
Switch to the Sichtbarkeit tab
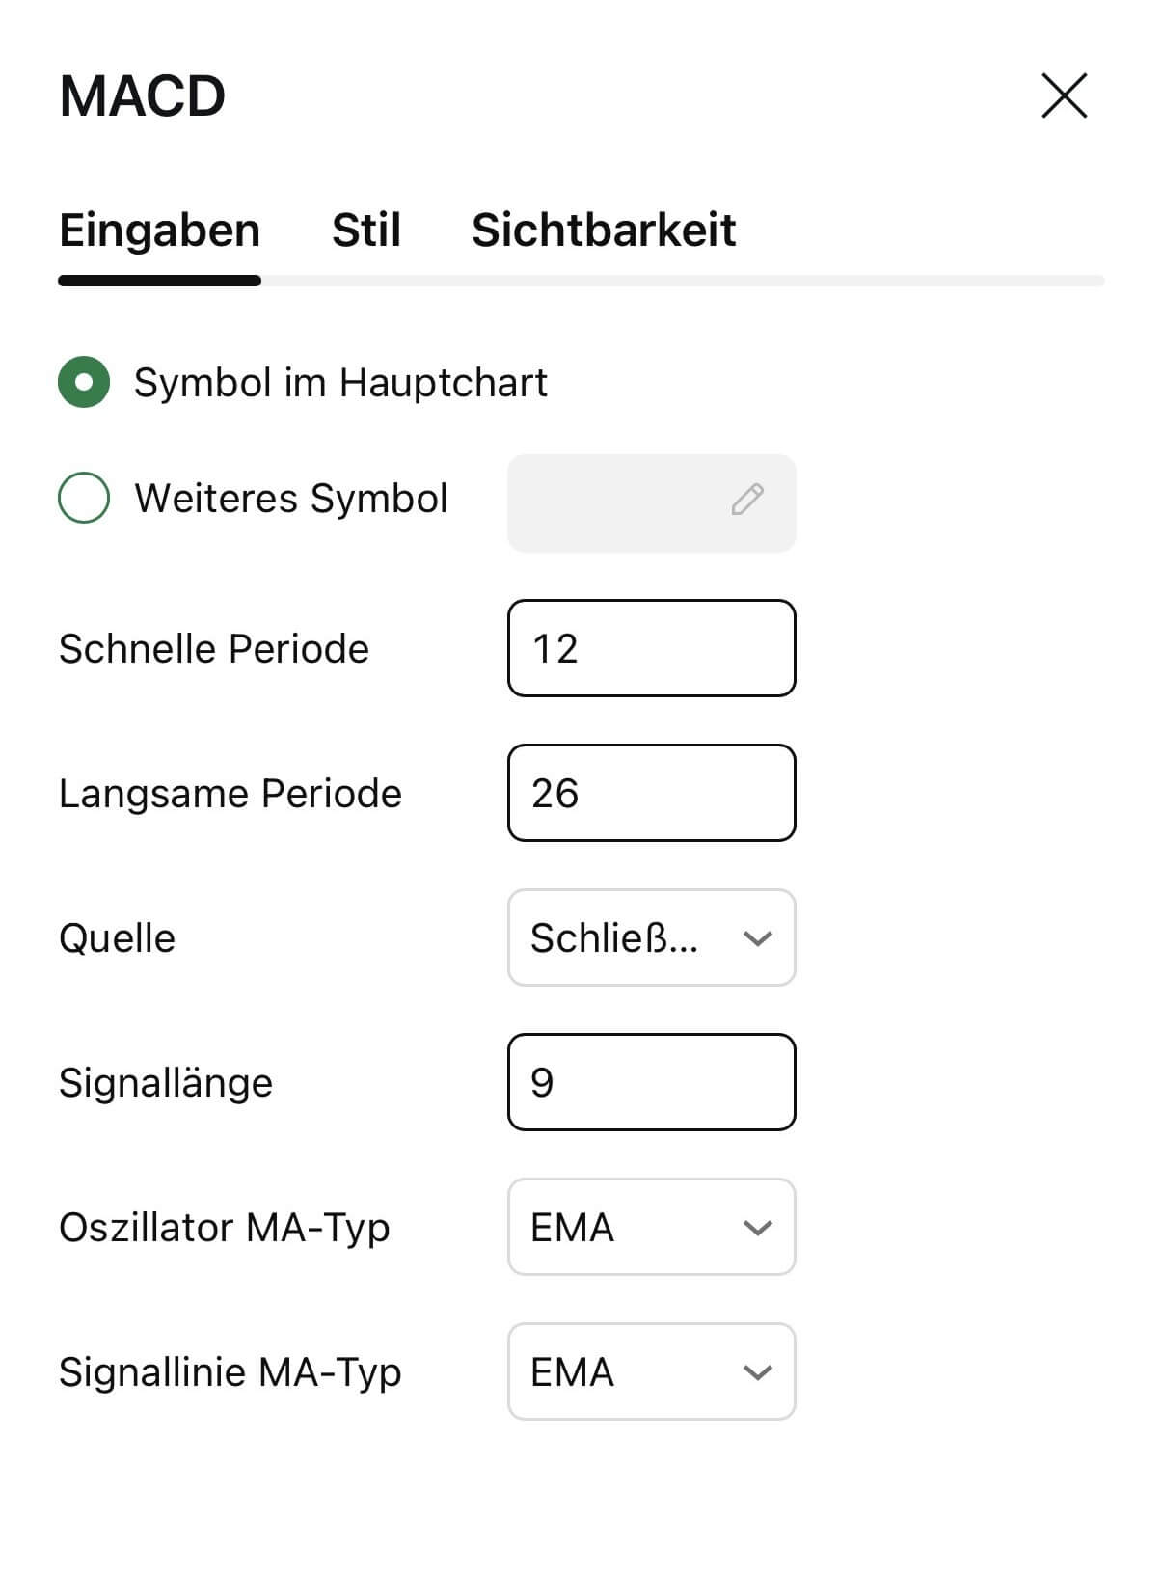[604, 230]
